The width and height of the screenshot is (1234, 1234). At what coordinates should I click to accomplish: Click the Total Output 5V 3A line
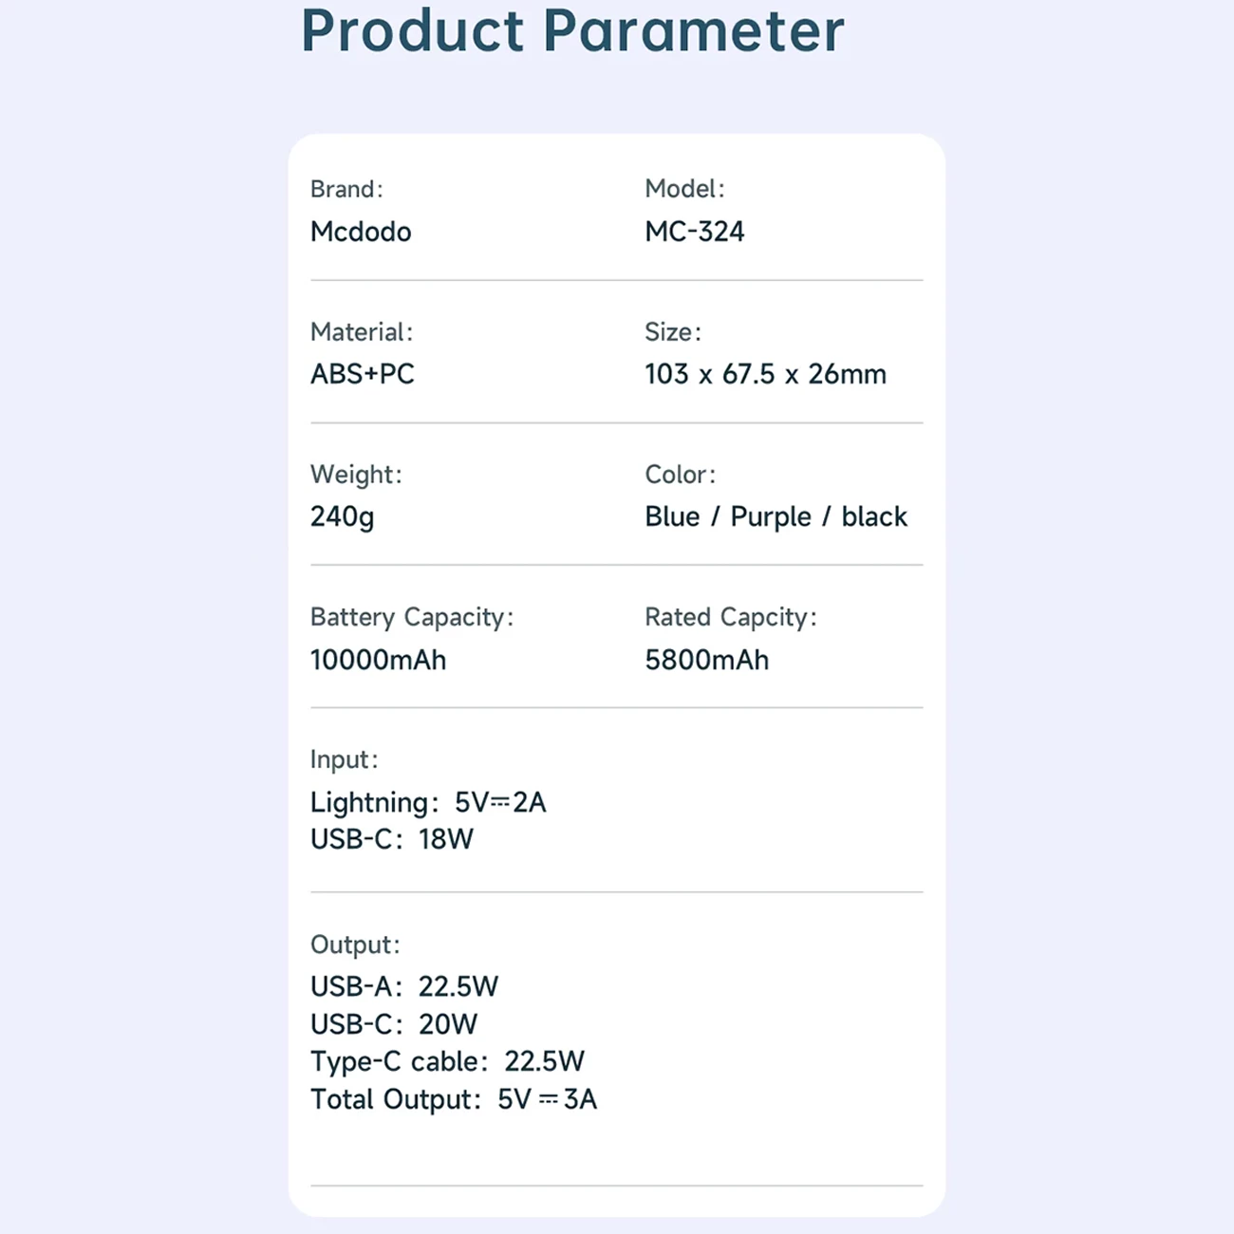click(x=453, y=1099)
